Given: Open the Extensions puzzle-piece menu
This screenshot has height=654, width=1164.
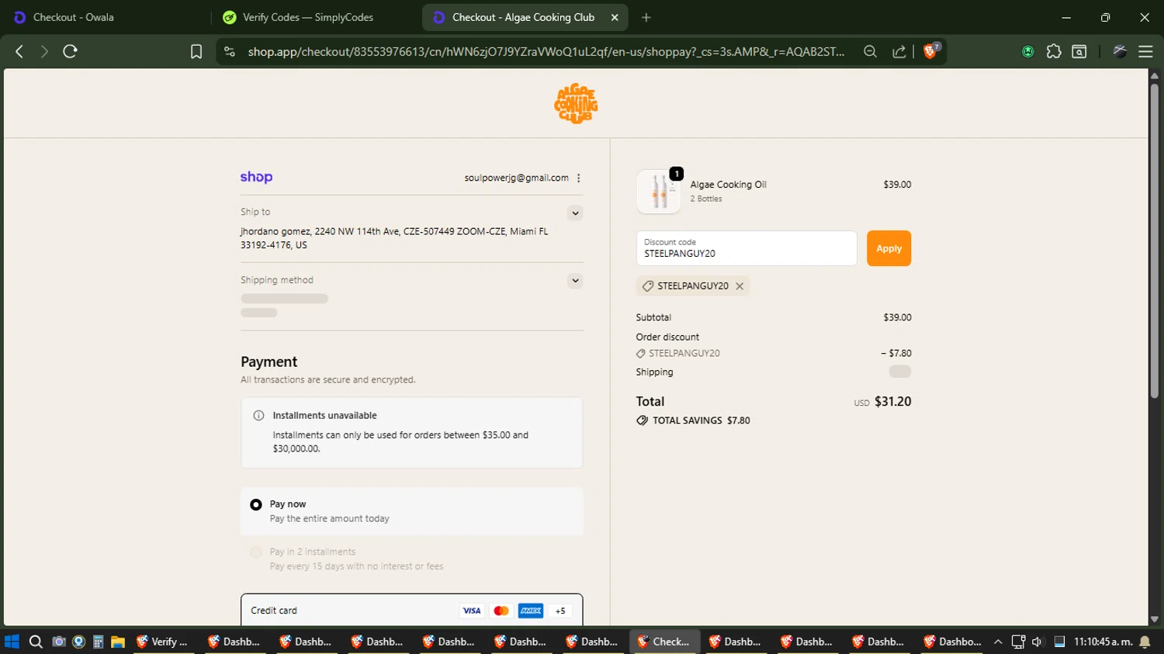Looking at the screenshot, I should point(1053,51).
